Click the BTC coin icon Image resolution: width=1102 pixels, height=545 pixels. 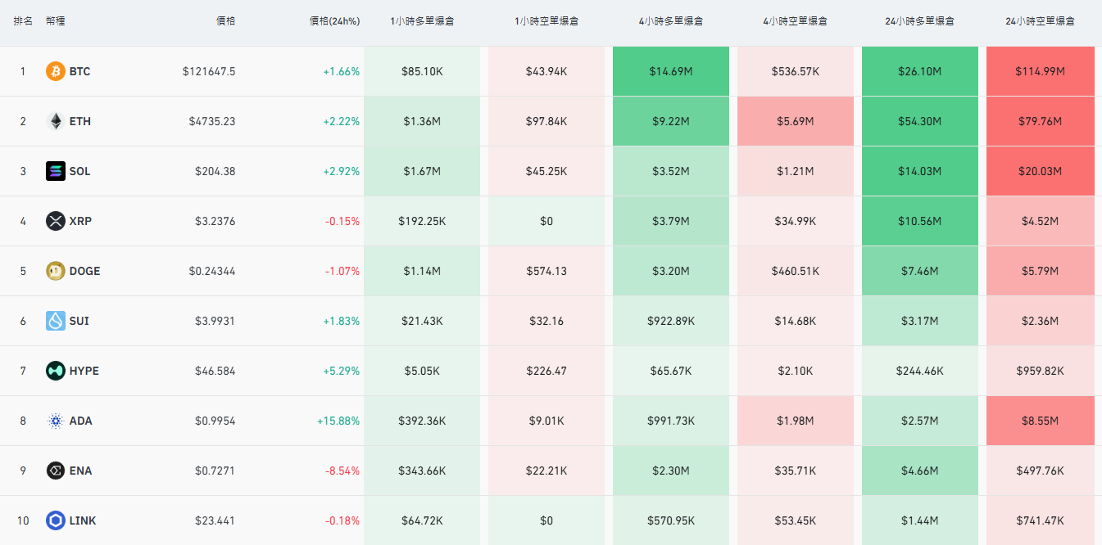[x=56, y=71]
